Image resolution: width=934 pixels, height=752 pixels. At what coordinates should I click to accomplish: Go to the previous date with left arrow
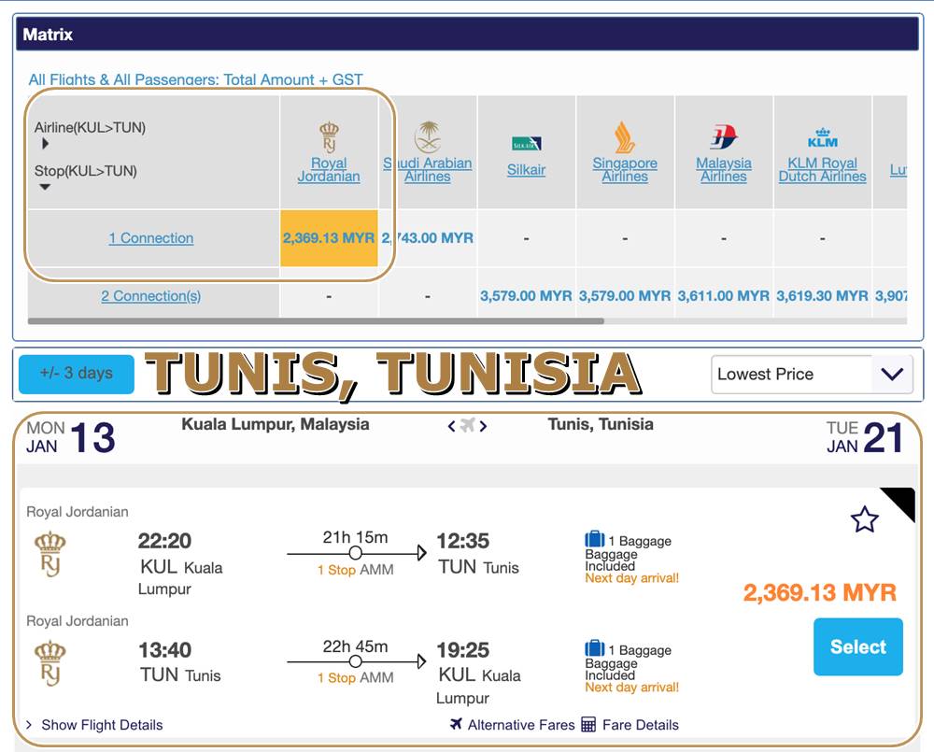tap(451, 426)
